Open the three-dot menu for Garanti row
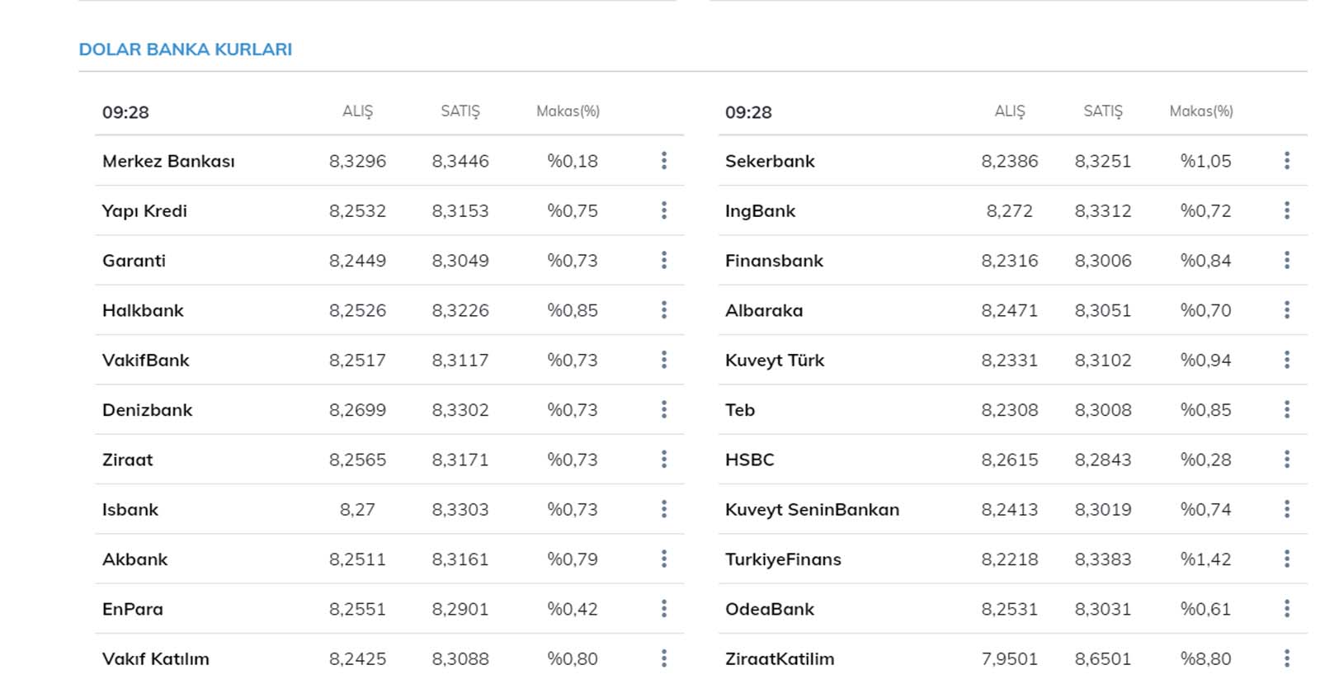The width and height of the screenshot is (1320, 698). pyautogui.click(x=663, y=261)
